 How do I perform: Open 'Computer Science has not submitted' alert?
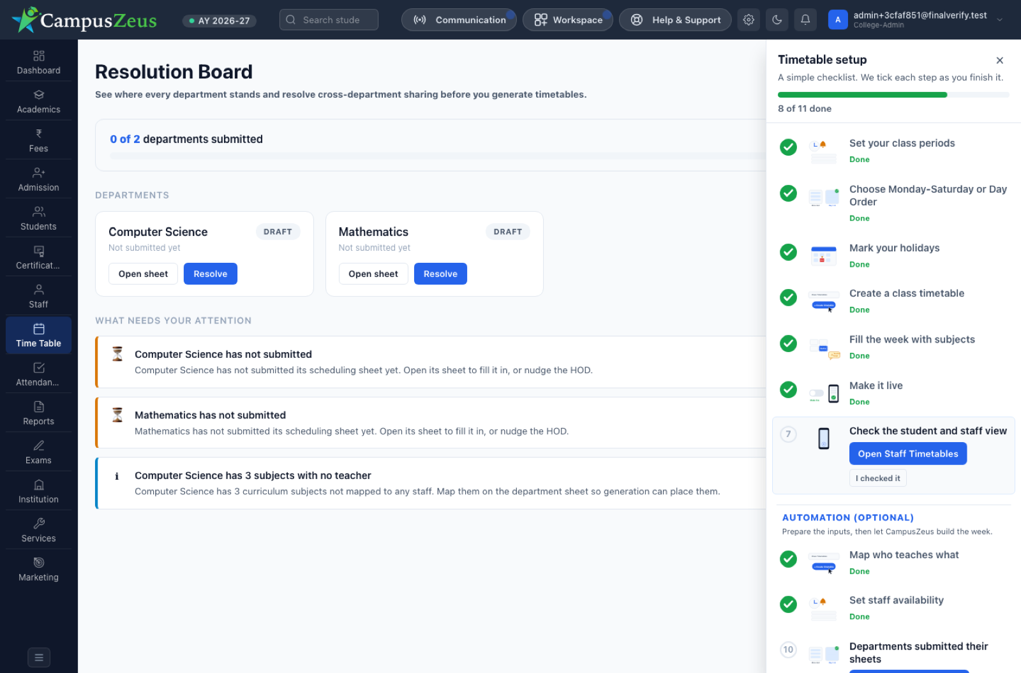(x=431, y=362)
